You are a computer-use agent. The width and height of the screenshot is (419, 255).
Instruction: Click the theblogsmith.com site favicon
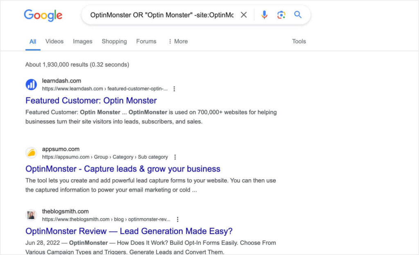(31, 214)
